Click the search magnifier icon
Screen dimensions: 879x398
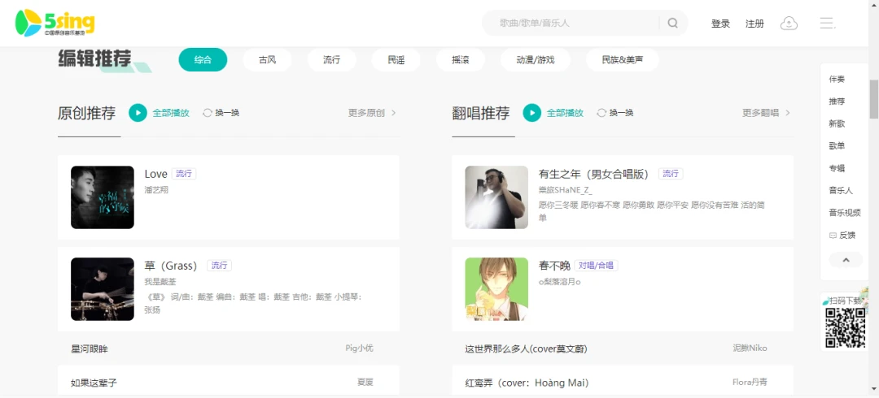(x=673, y=23)
